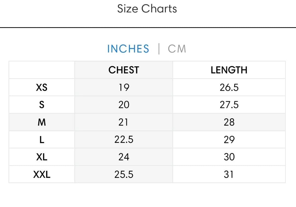Click the Size Charts title
296x207 pixels.
147,9
